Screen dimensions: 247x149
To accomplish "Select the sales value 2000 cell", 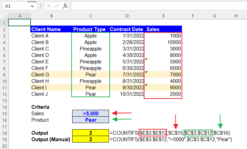I will pos(164,94).
